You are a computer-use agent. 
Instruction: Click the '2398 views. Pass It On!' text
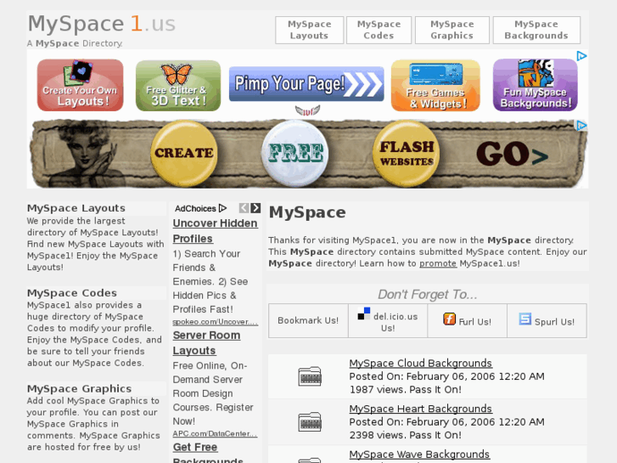[406, 435]
